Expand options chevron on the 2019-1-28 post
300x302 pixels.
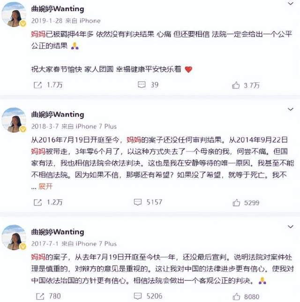coord(291,3)
